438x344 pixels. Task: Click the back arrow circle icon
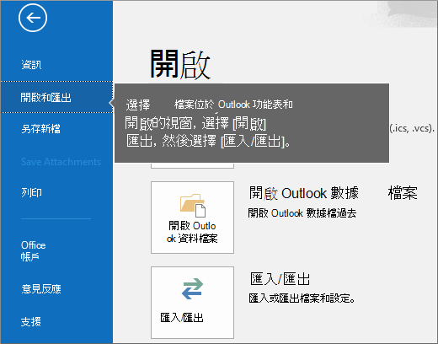tap(33, 18)
